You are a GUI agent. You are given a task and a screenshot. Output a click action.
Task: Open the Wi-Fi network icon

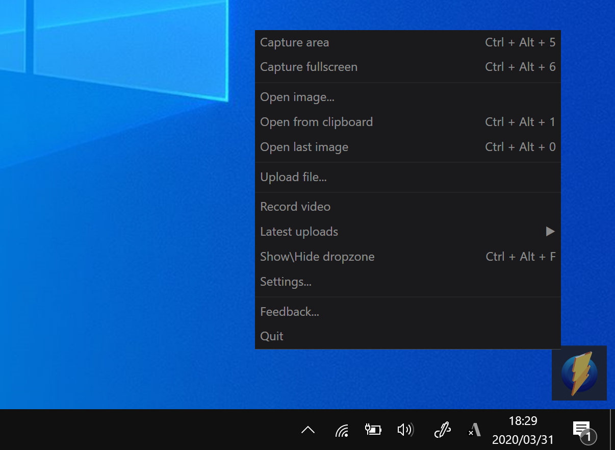click(x=342, y=431)
